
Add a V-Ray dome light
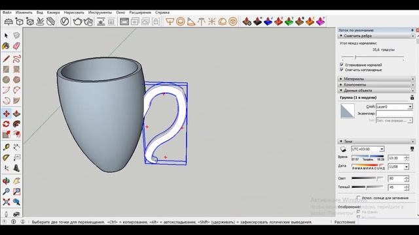pos(223,22)
